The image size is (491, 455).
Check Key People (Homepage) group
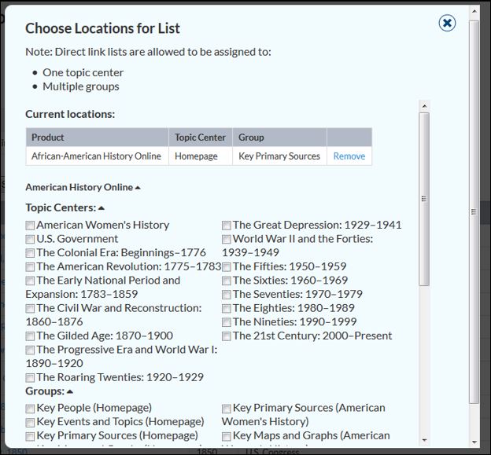(x=30, y=409)
